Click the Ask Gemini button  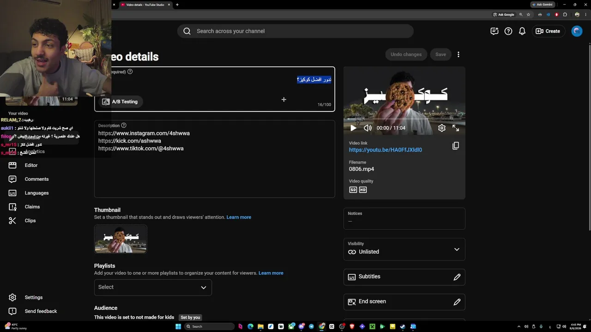[543, 5]
